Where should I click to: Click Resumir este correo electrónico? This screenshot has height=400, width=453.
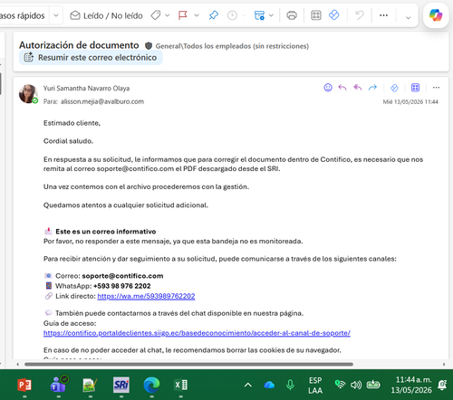91,57
